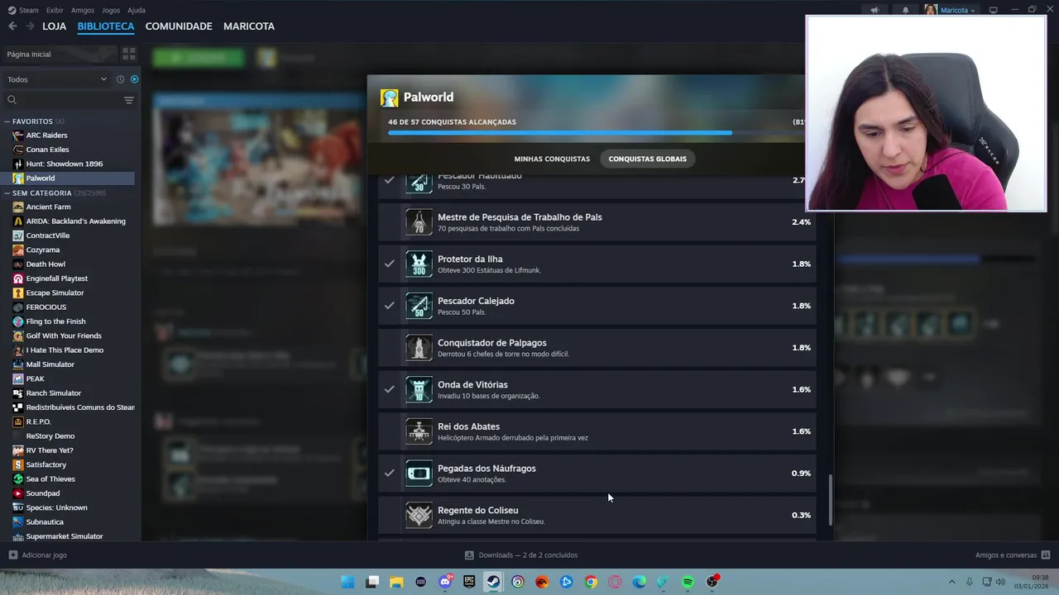Click Onda de Vitórias achievement icon
1059x595 pixels.
pos(419,389)
